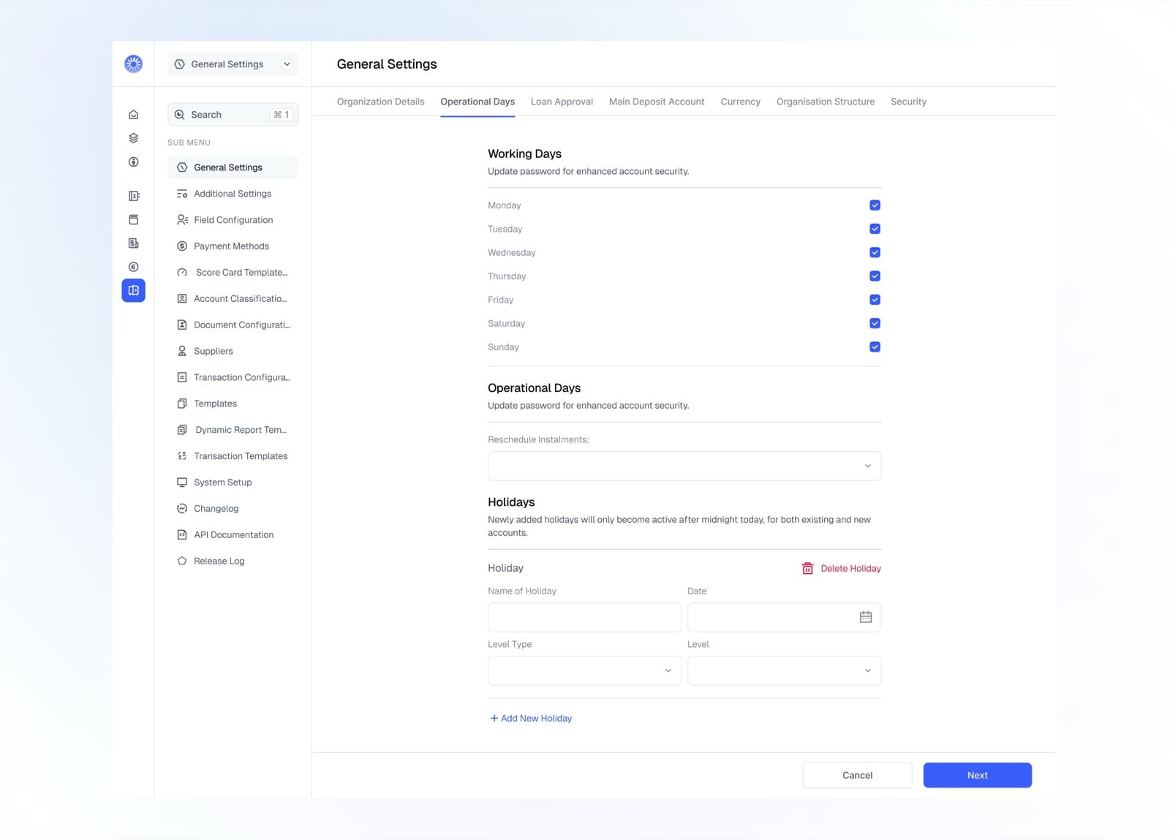Open the calendar icon in the Date field
This screenshot has width=1170, height=840.
click(x=866, y=617)
